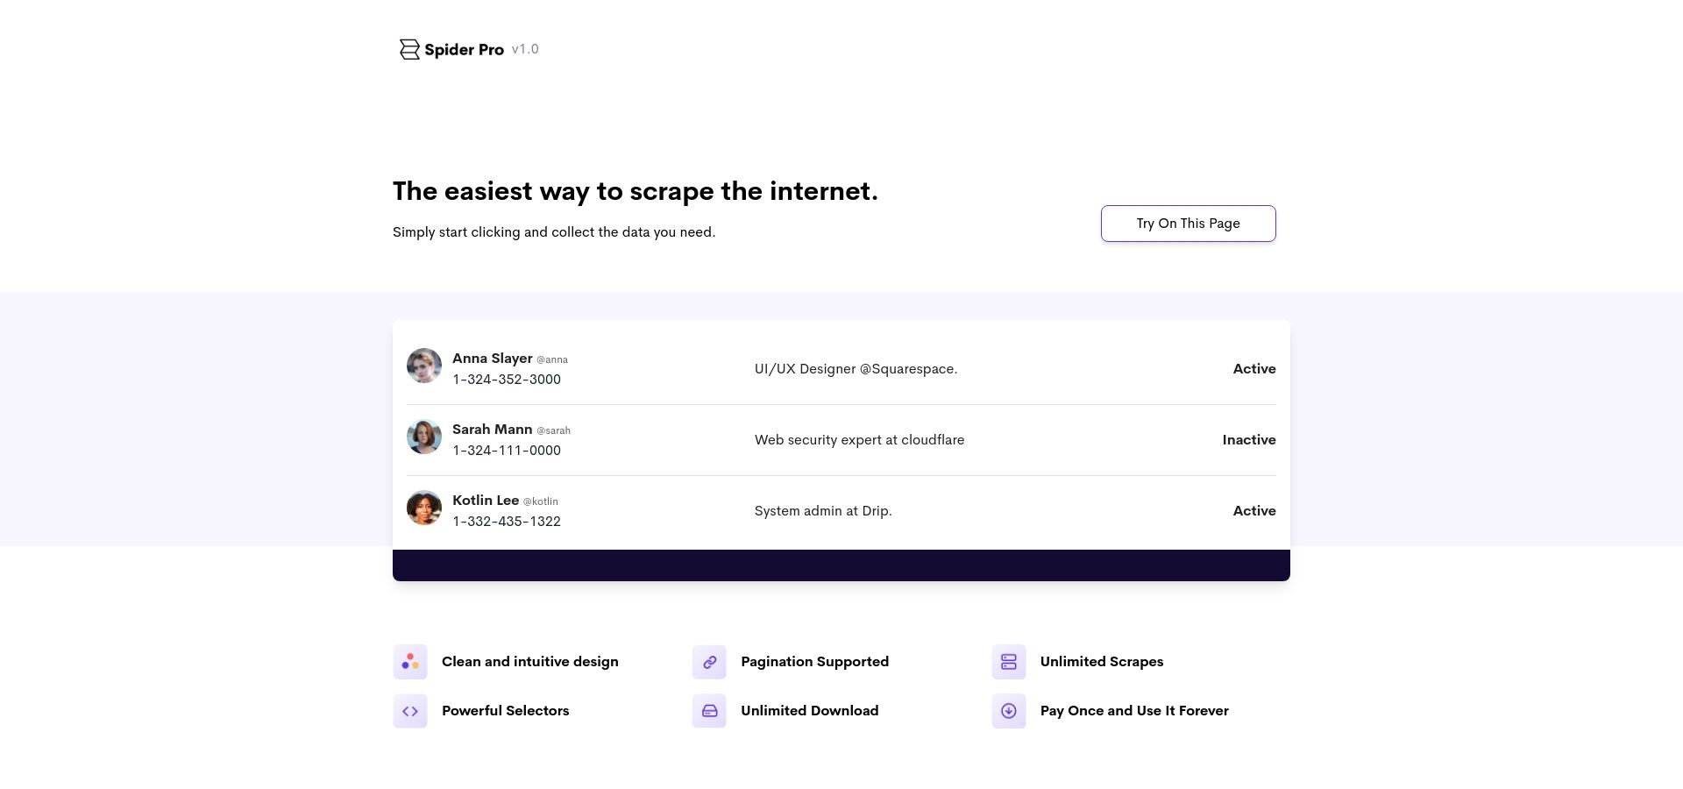Click Anna Slayer's Active status
The image size is (1683, 789).
1254,369
